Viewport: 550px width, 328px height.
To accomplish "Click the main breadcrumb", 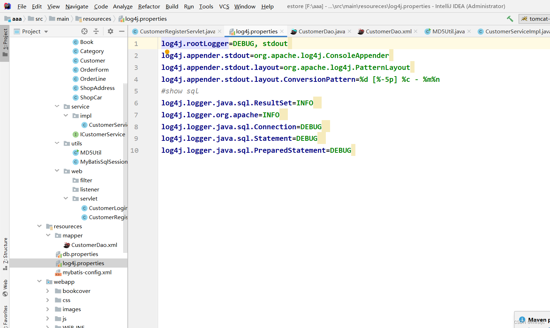I will (x=59, y=19).
